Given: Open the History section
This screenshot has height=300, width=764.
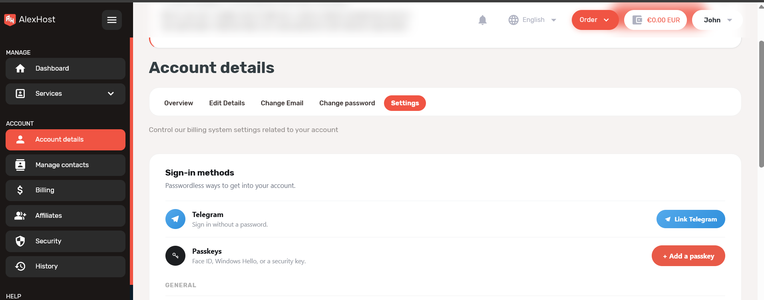Looking at the screenshot, I should coord(66,266).
